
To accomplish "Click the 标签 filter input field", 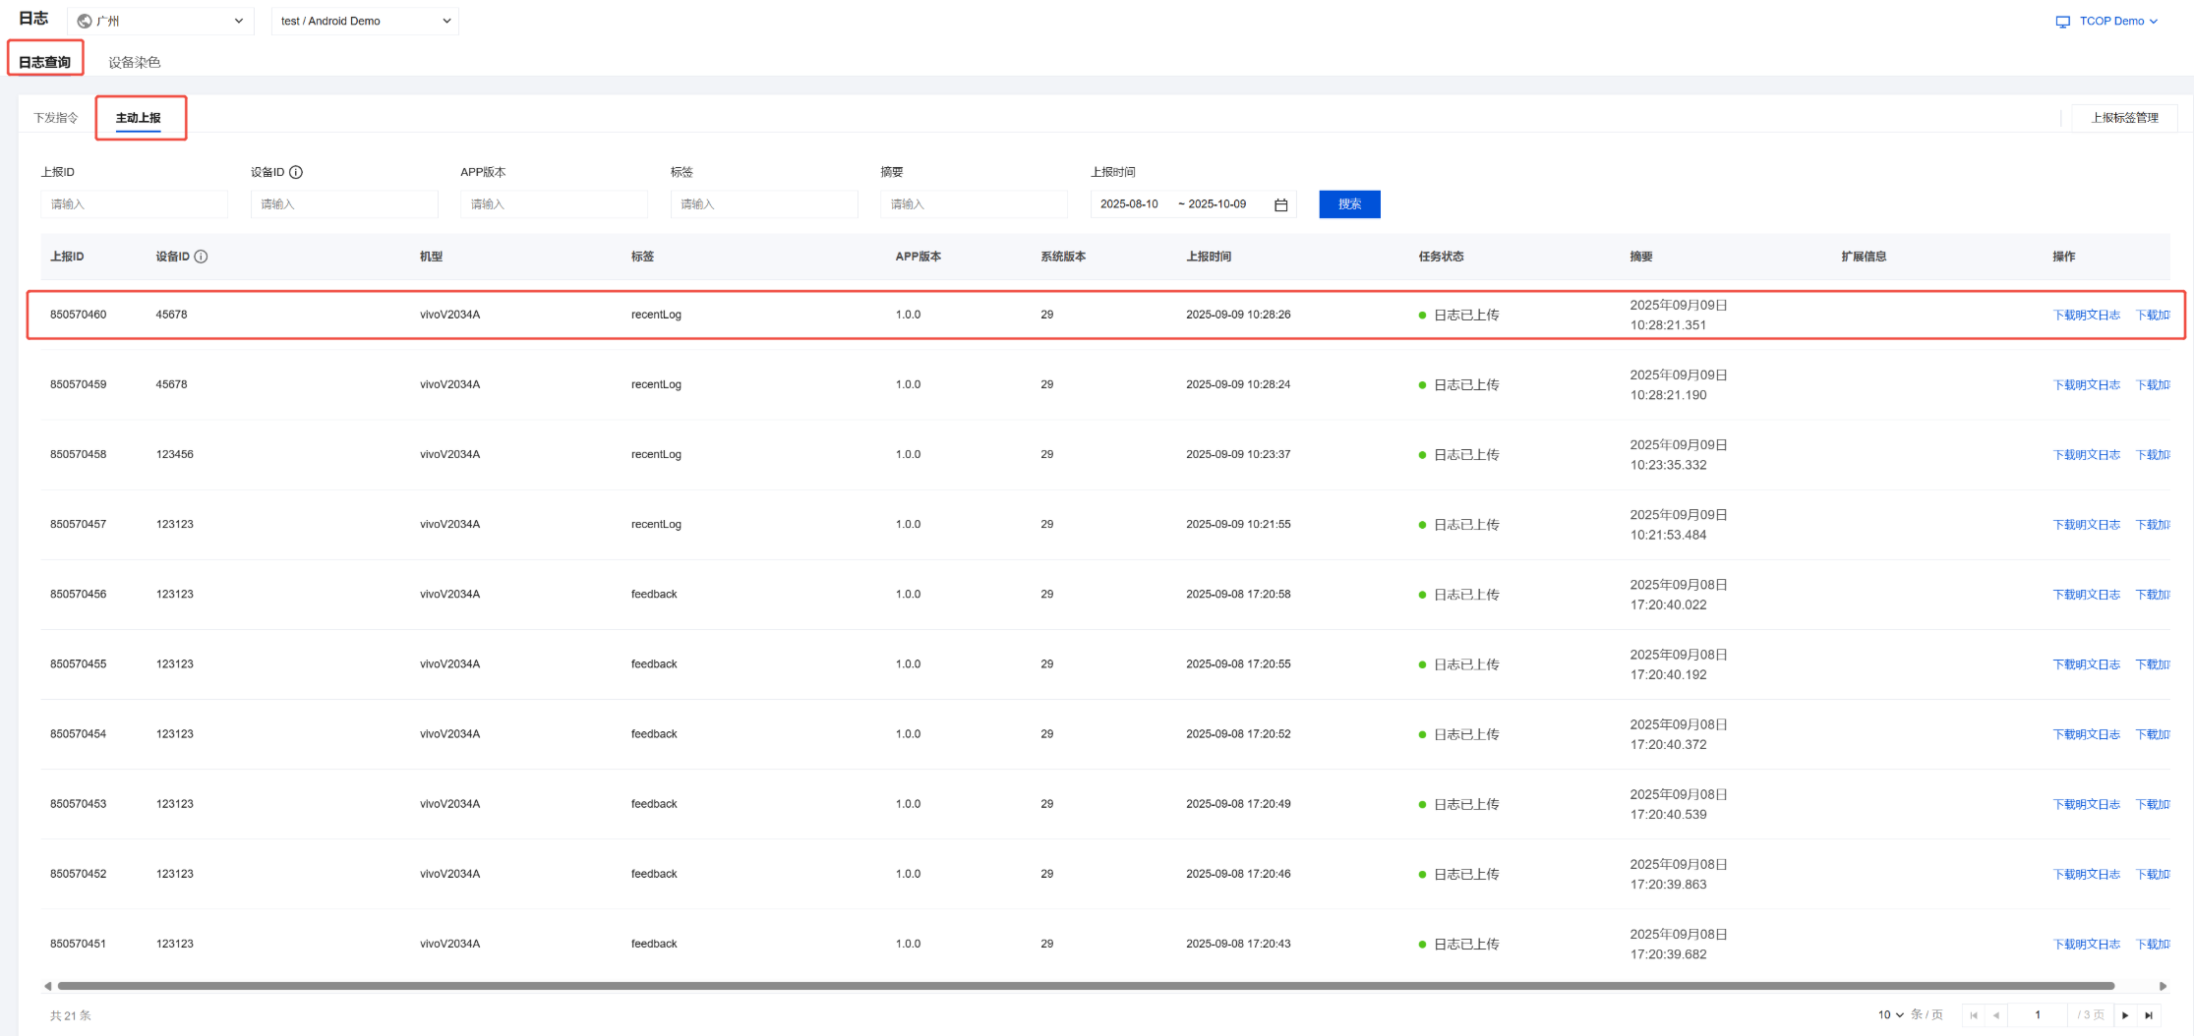I will coord(763,204).
